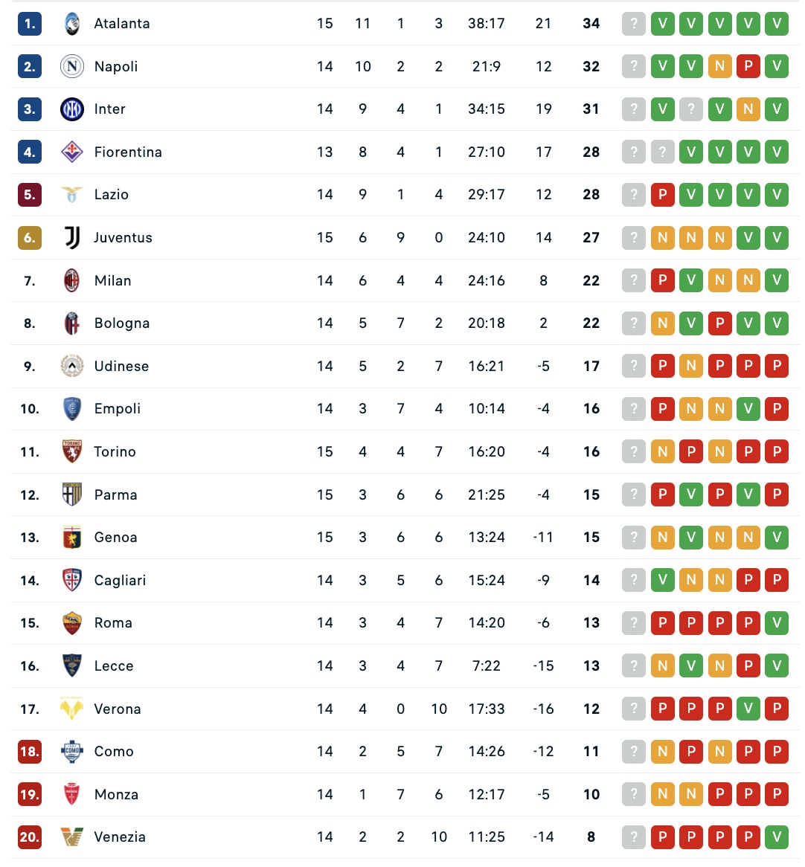The height and width of the screenshot is (867, 805).
Task: Click Napoli's red P form badge
Action: (748, 66)
